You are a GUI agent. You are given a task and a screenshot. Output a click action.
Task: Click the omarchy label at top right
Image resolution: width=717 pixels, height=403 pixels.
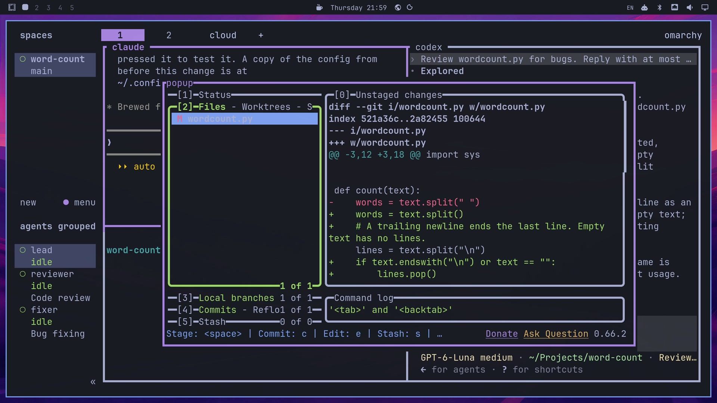pyautogui.click(x=683, y=35)
